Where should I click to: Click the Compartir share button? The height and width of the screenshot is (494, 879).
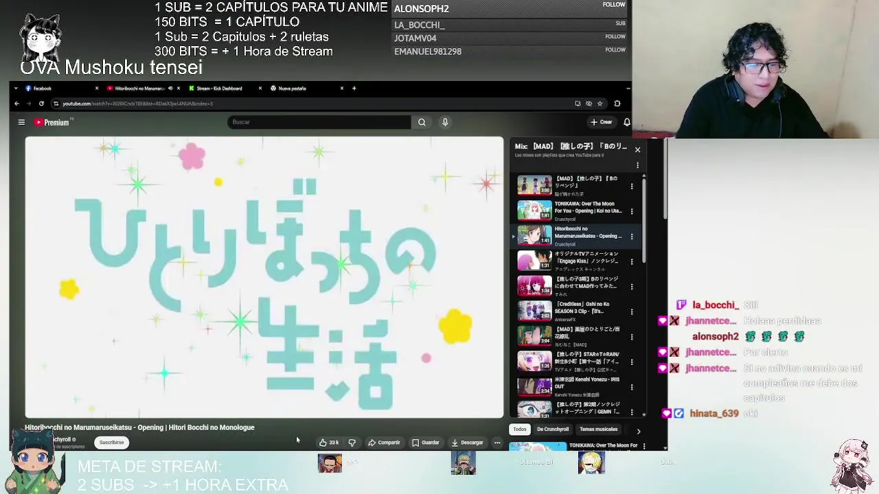[384, 443]
